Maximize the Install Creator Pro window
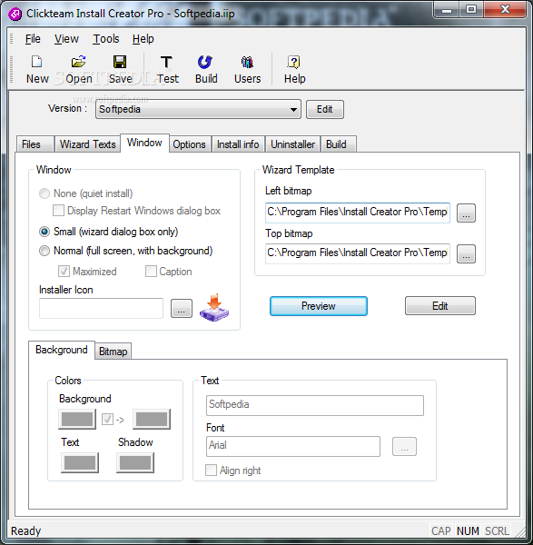 click(471, 9)
